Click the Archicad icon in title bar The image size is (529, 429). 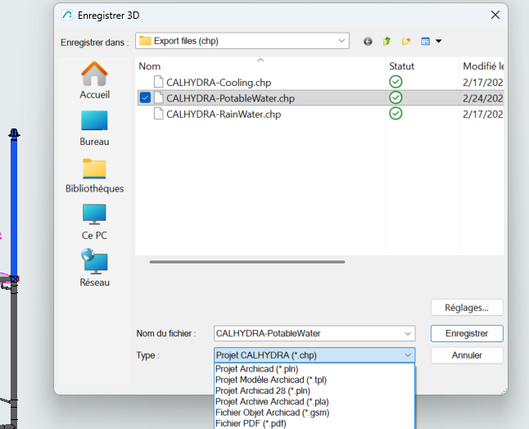(x=67, y=16)
